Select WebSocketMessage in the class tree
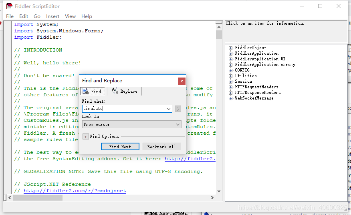 pyautogui.click(x=254, y=98)
